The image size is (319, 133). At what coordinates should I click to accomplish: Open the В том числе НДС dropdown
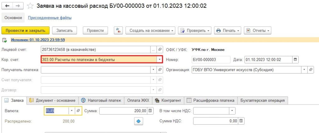[232, 111]
